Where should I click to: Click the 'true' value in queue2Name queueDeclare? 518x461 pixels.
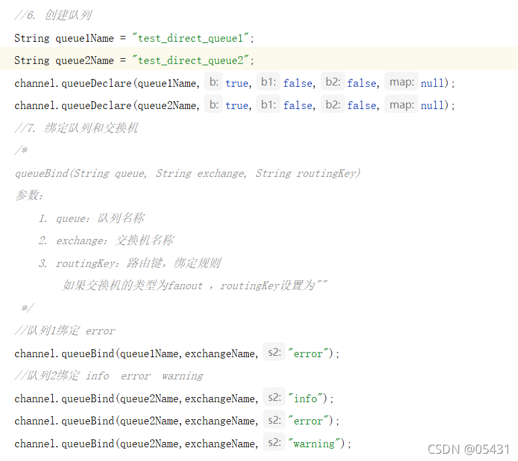[237, 106]
